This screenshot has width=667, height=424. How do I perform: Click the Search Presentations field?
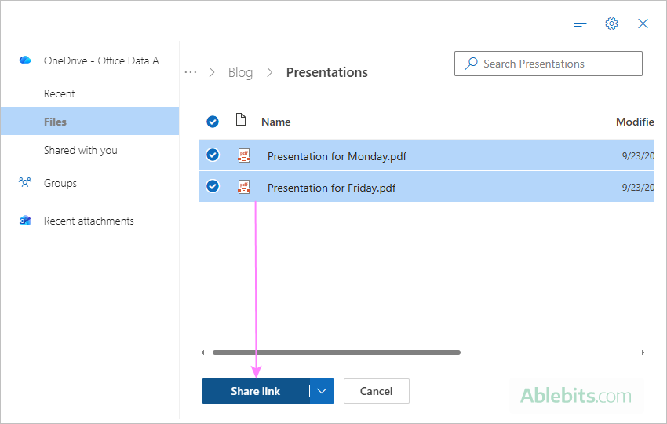[x=549, y=64]
